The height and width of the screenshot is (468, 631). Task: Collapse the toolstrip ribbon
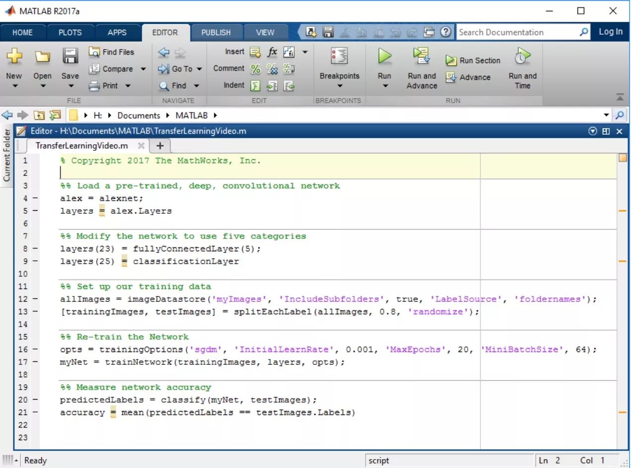[620, 97]
